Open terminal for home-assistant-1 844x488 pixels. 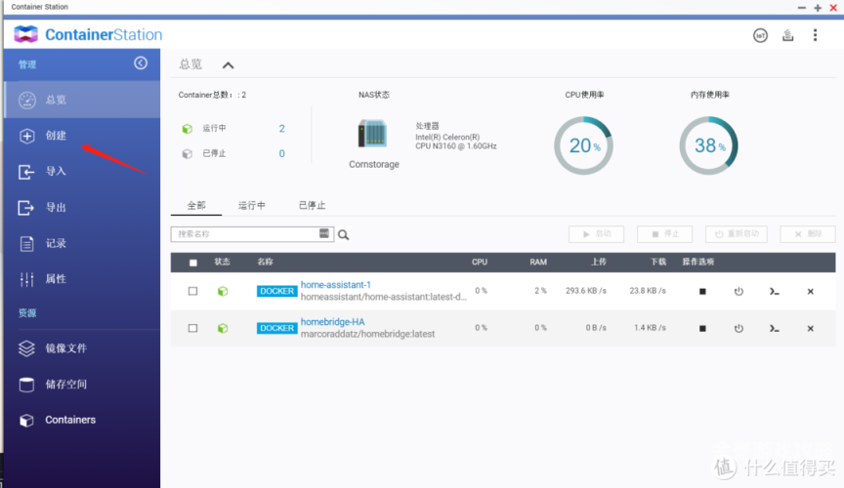coord(774,292)
